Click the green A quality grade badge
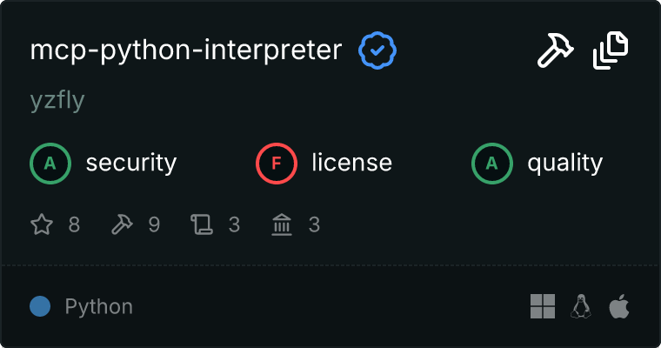The width and height of the screenshot is (661, 348). pos(492,163)
